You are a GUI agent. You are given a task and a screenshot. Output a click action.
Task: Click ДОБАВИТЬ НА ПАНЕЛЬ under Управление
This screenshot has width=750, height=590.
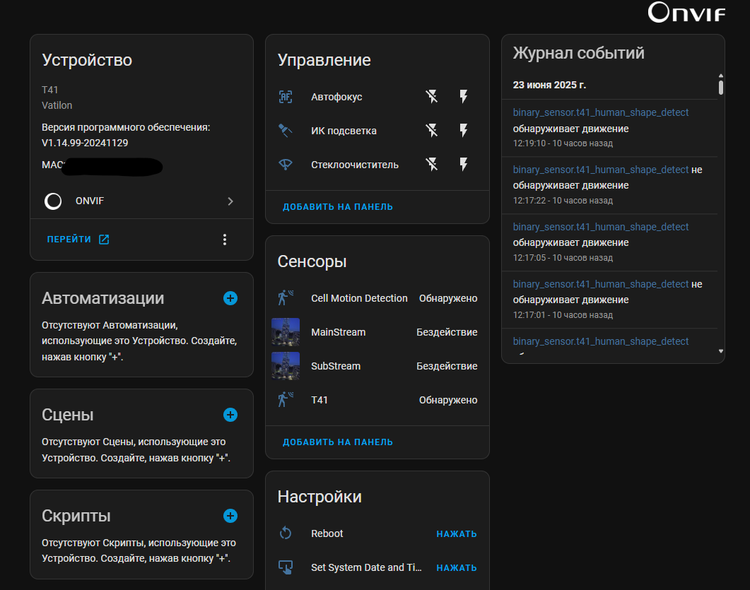click(338, 207)
